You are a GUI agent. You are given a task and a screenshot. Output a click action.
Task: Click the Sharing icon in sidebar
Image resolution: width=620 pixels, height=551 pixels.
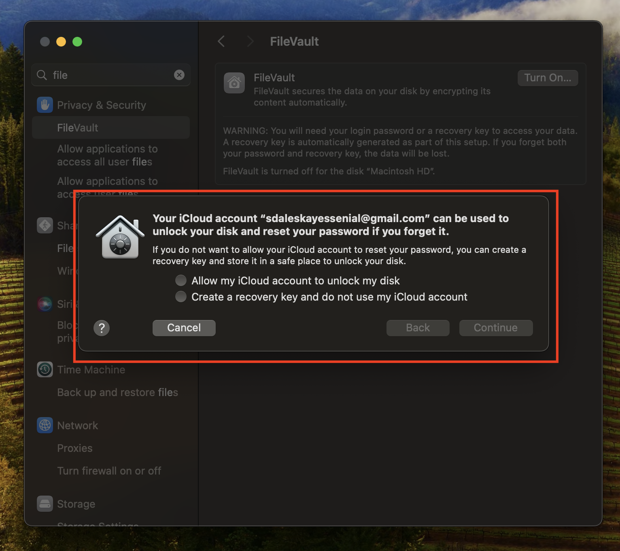45,225
